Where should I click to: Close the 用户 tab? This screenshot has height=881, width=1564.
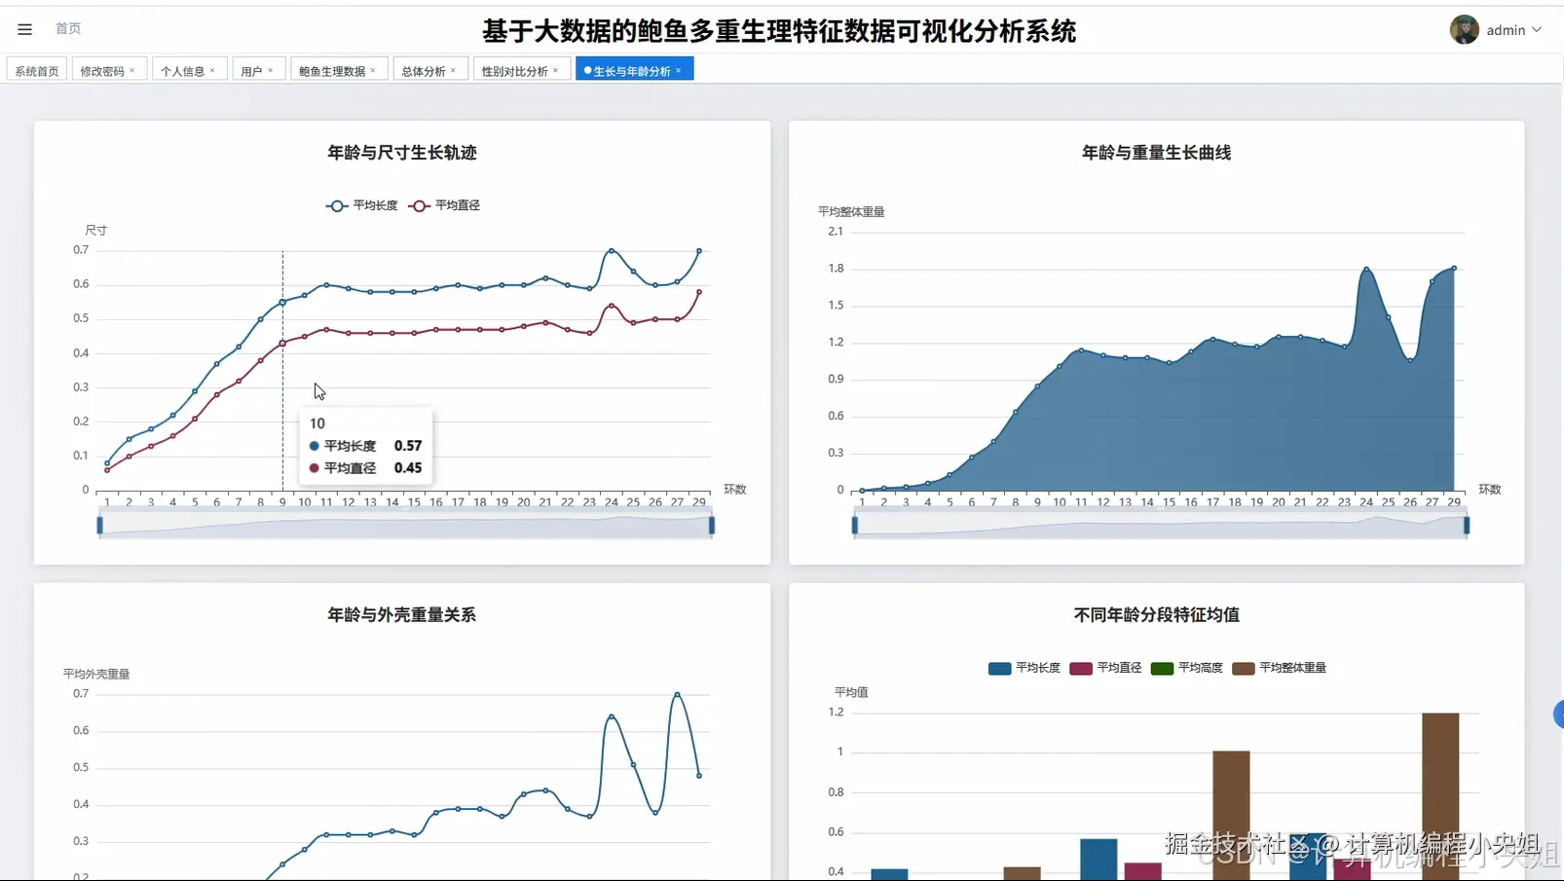click(271, 70)
